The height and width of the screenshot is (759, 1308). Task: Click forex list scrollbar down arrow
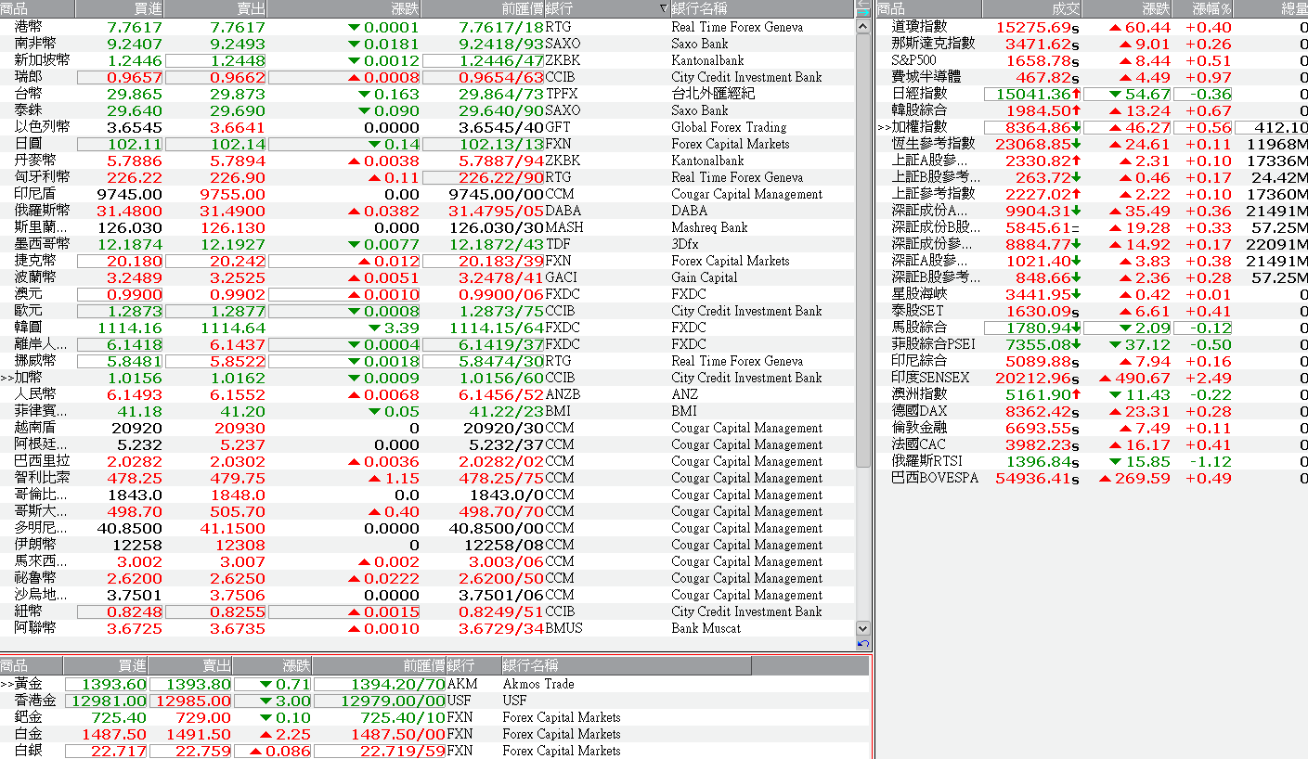click(863, 628)
